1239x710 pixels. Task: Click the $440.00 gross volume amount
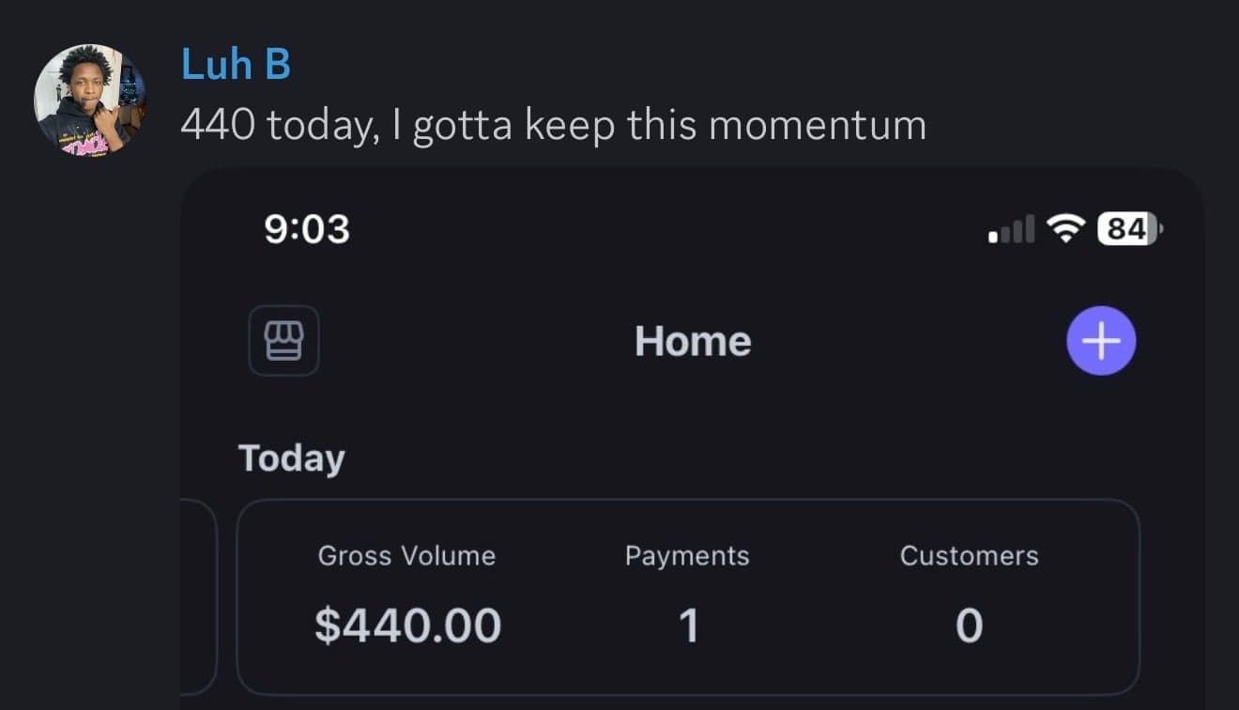click(407, 625)
